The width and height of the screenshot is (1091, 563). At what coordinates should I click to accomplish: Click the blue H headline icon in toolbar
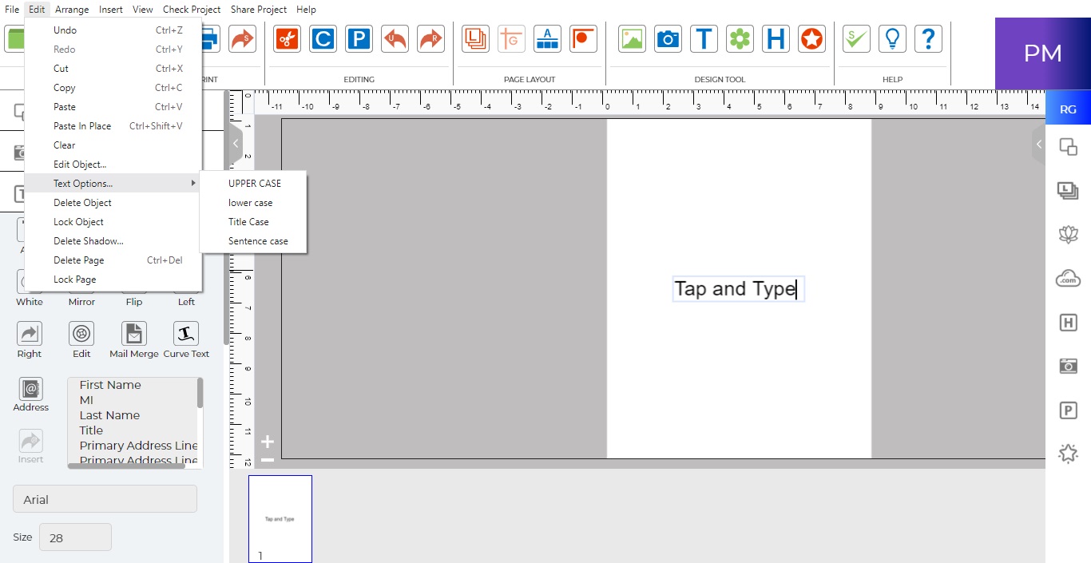click(776, 38)
